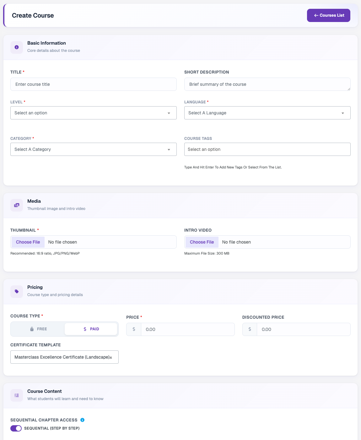Click the 'Maximum File Size: 300 MB' text
This screenshot has height=440, width=361.
[207, 253]
